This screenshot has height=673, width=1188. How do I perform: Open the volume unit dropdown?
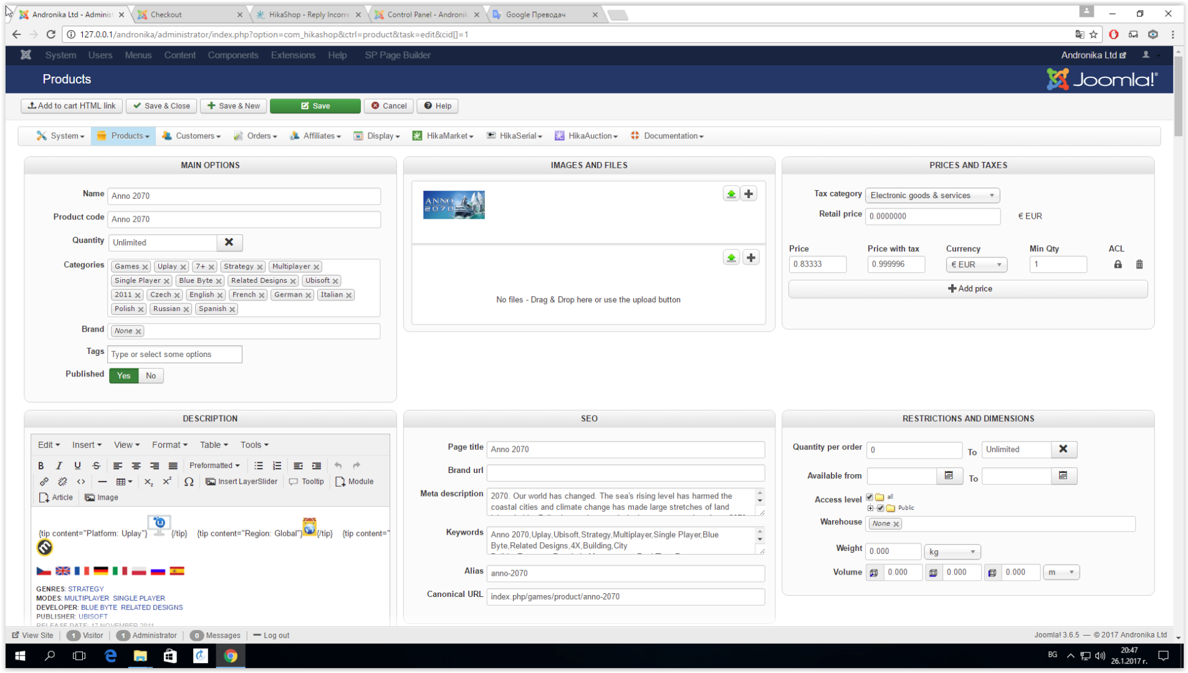pos(1061,573)
